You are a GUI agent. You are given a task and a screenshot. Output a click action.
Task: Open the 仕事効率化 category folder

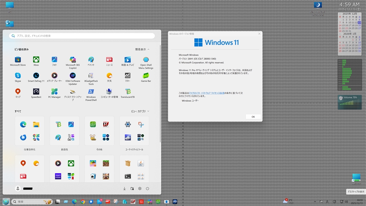[30, 131]
